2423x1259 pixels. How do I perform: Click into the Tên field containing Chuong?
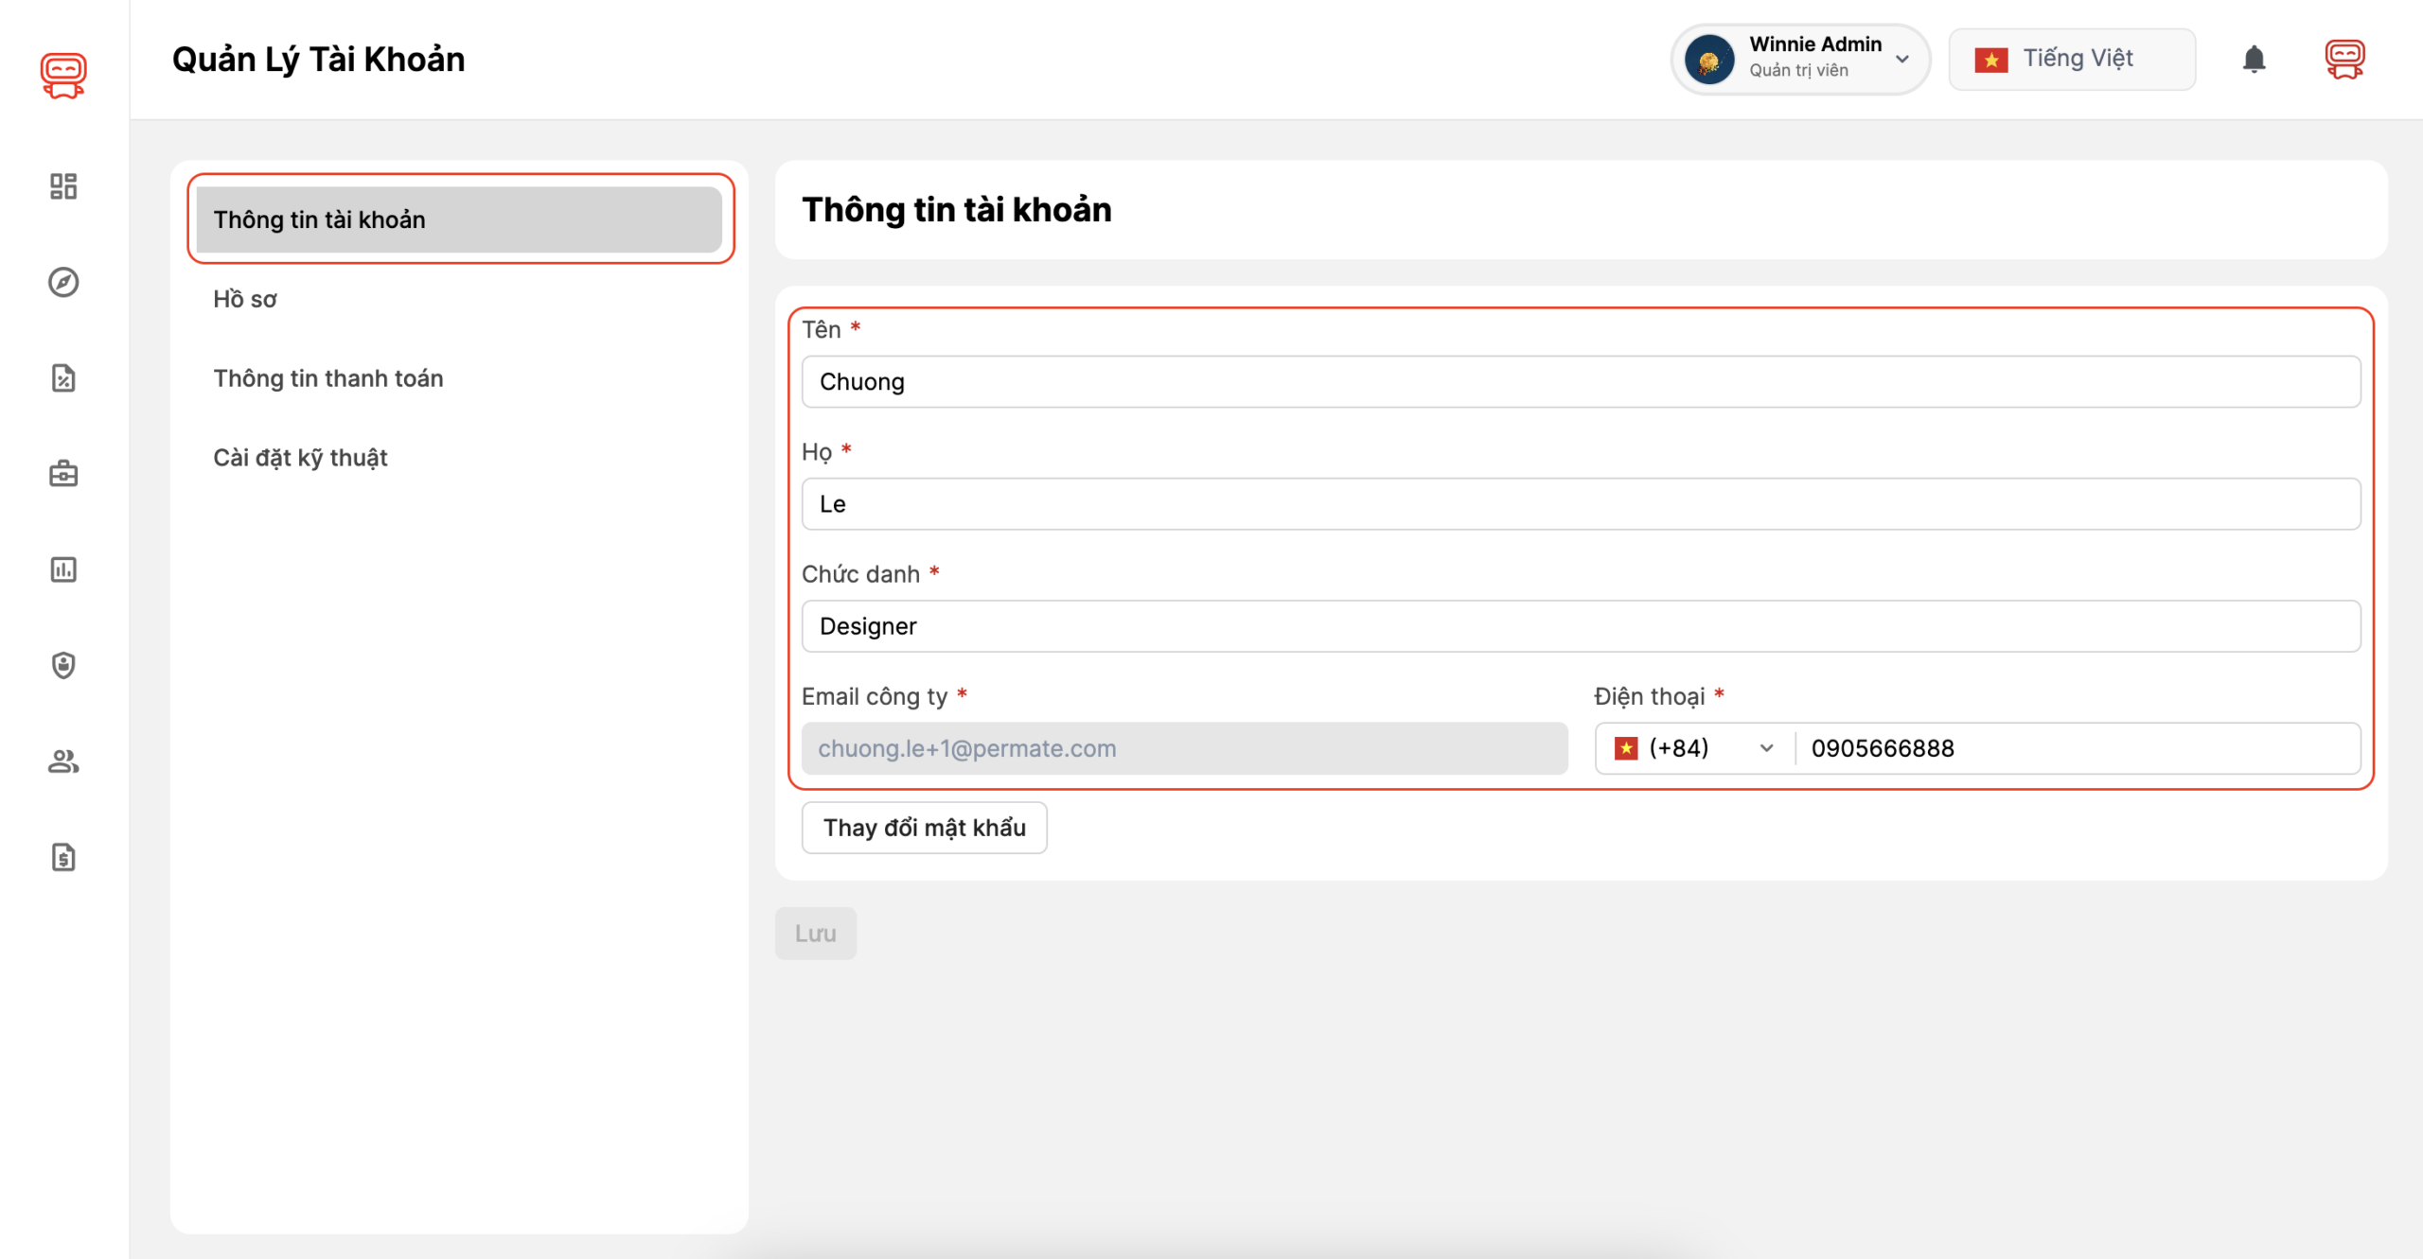[x=1581, y=382]
